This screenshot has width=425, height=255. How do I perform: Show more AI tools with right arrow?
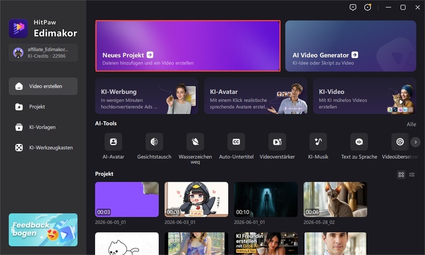tap(415, 142)
